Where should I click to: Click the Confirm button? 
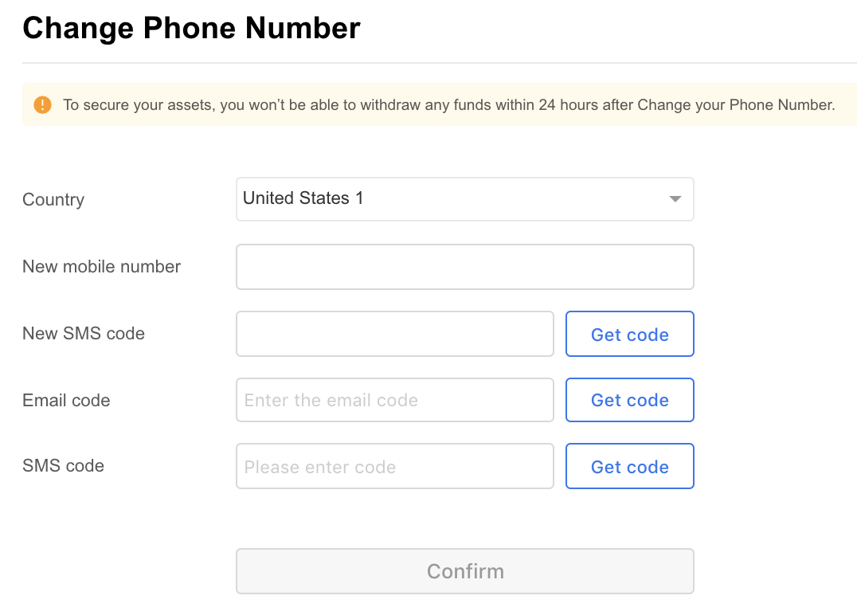pyautogui.click(x=464, y=571)
